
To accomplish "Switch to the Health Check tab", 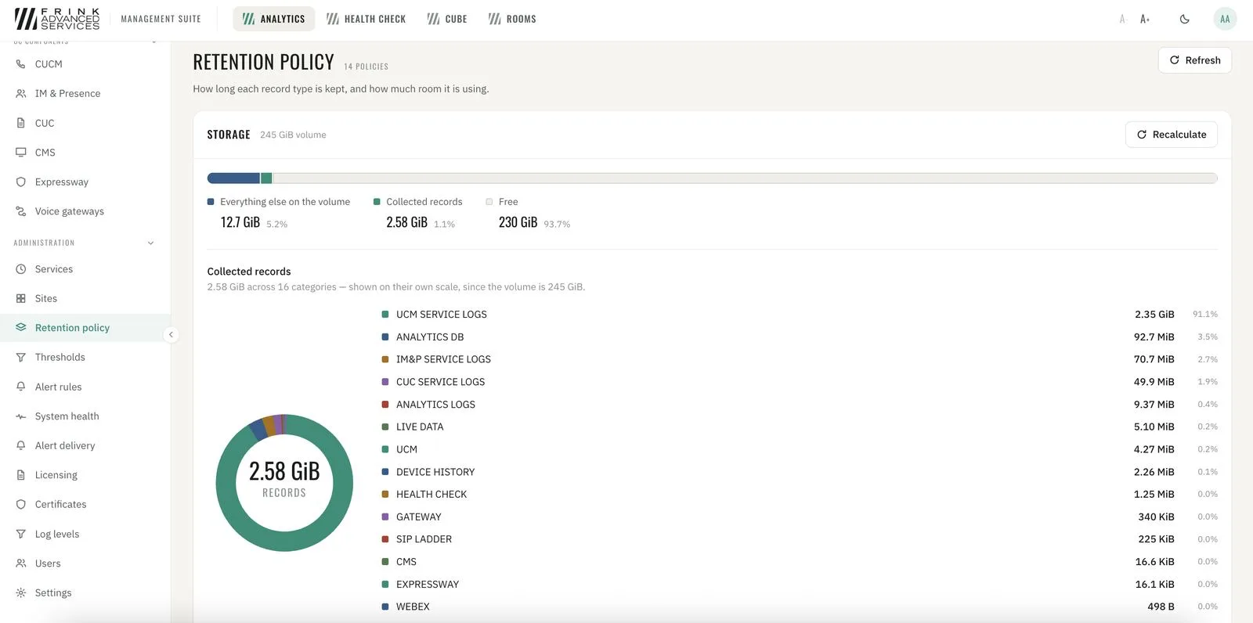I will 367,19.
